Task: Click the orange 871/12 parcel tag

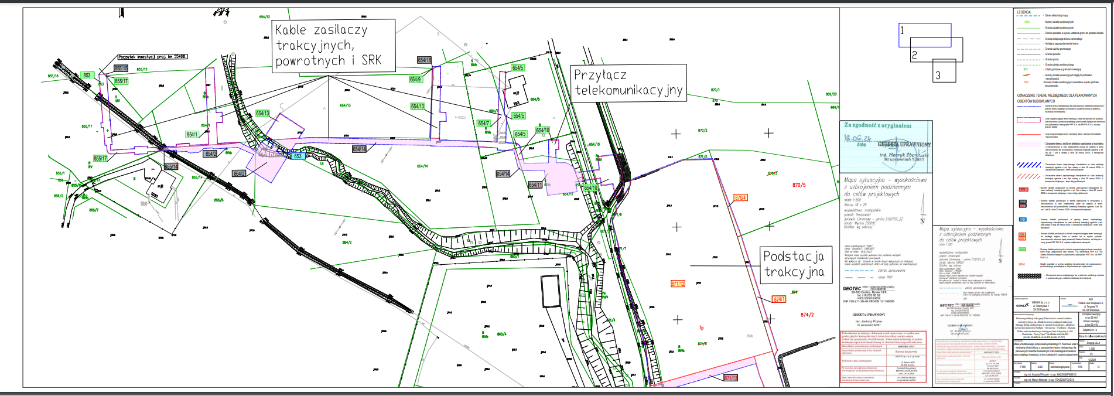Action: [x=678, y=284]
